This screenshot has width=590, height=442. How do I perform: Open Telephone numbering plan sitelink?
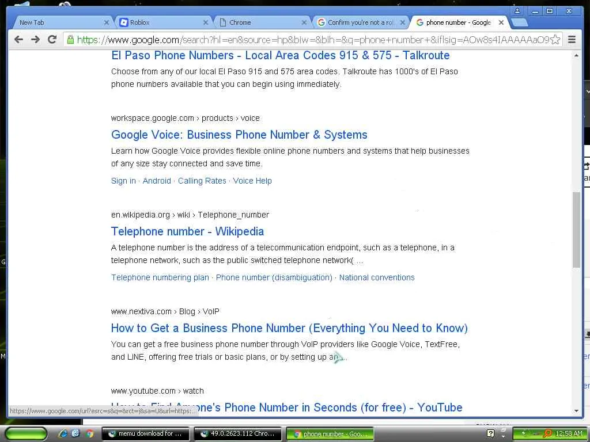point(160,277)
